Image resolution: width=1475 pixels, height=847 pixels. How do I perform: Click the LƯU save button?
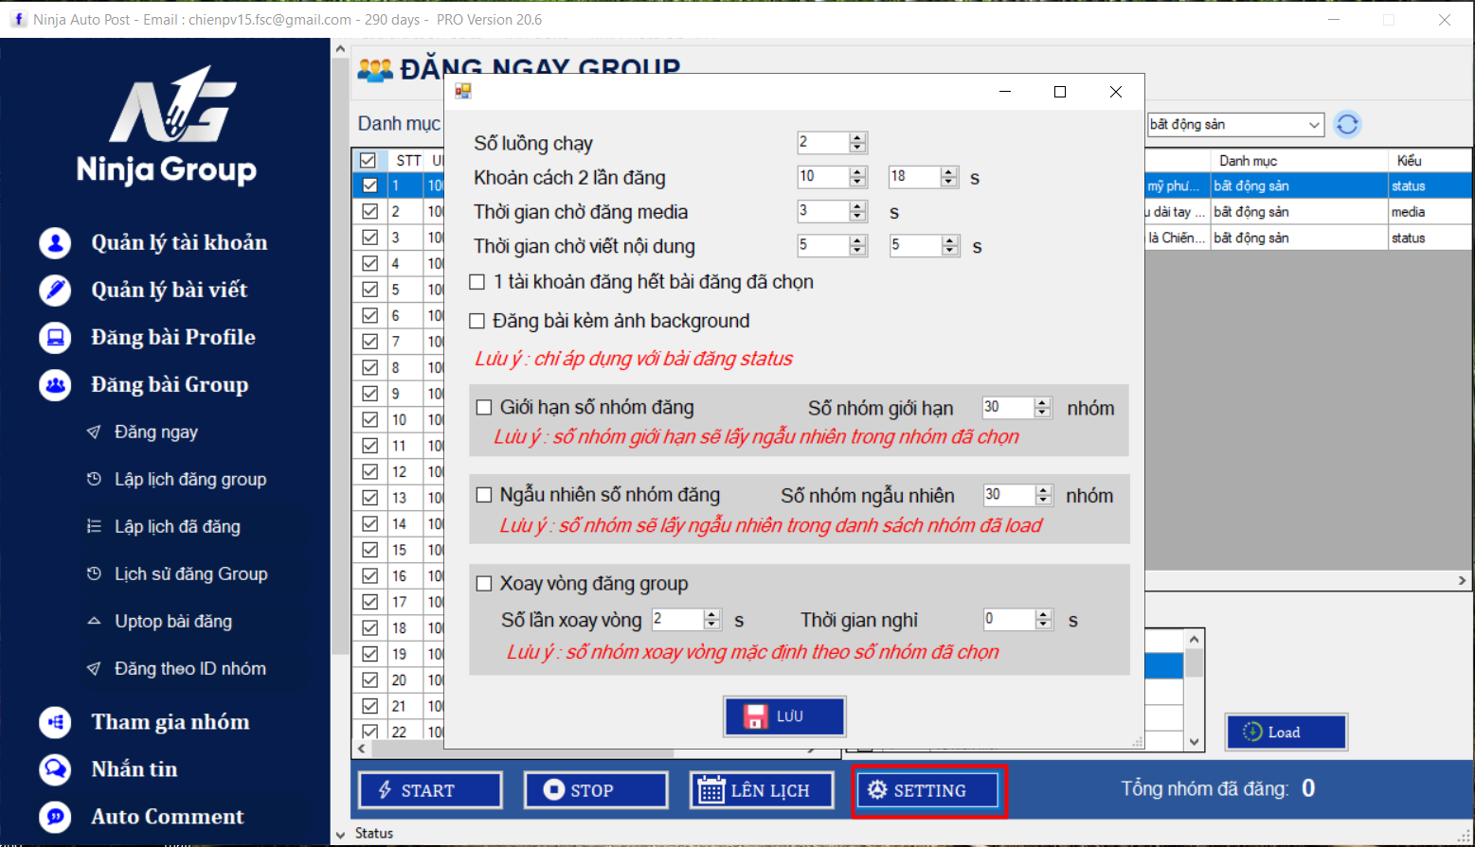784,716
